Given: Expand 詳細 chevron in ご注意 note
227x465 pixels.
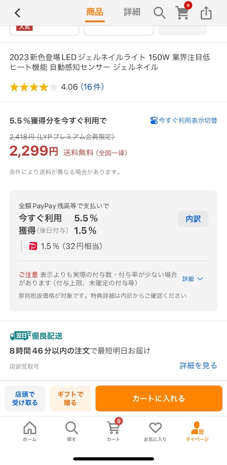Looking at the screenshot, I should click(193, 279).
